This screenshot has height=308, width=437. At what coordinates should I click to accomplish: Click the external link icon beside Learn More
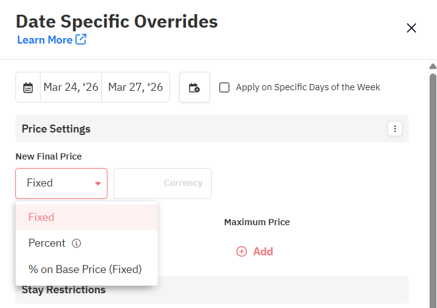[81, 40]
